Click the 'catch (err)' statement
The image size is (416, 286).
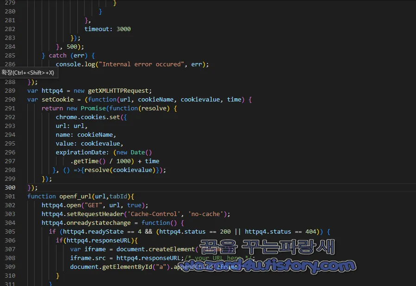tap(68, 56)
